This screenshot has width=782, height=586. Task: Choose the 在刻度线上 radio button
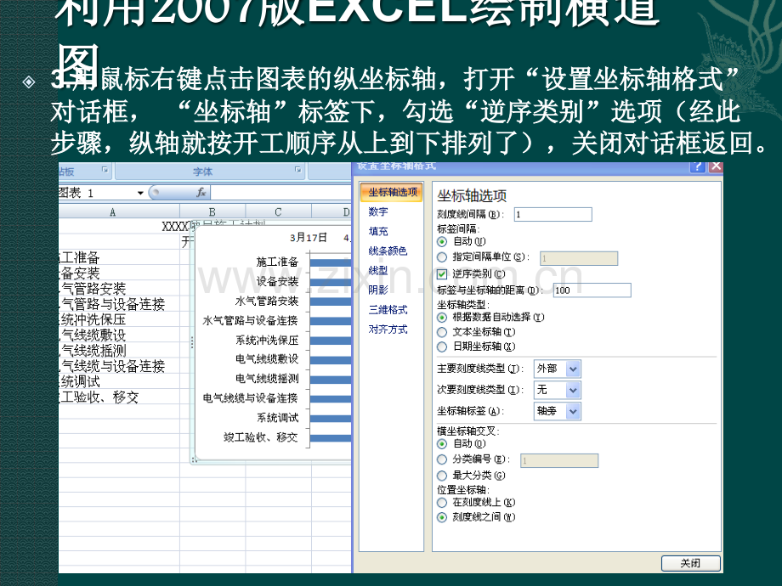pyautogui.click(x=442, y=503)
